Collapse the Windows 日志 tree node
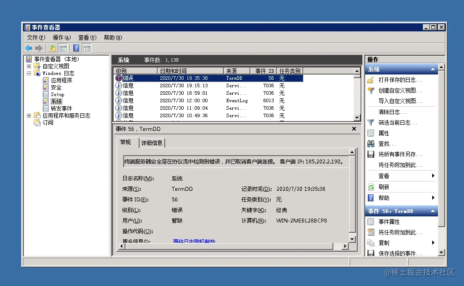The image size is (464, 286). point(28,73)
